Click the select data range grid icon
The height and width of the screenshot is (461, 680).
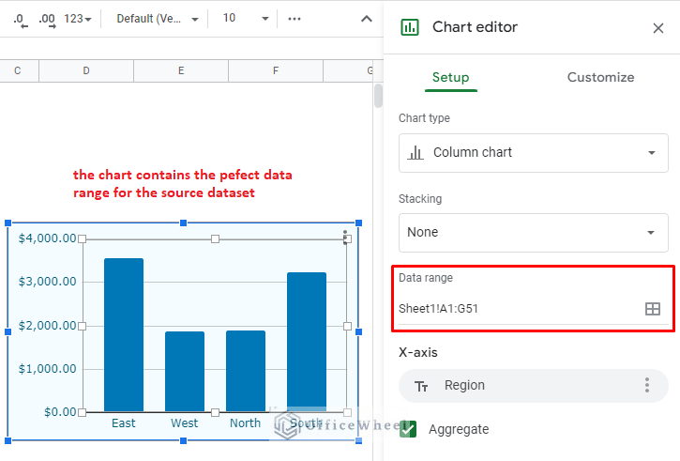(652, 309)
